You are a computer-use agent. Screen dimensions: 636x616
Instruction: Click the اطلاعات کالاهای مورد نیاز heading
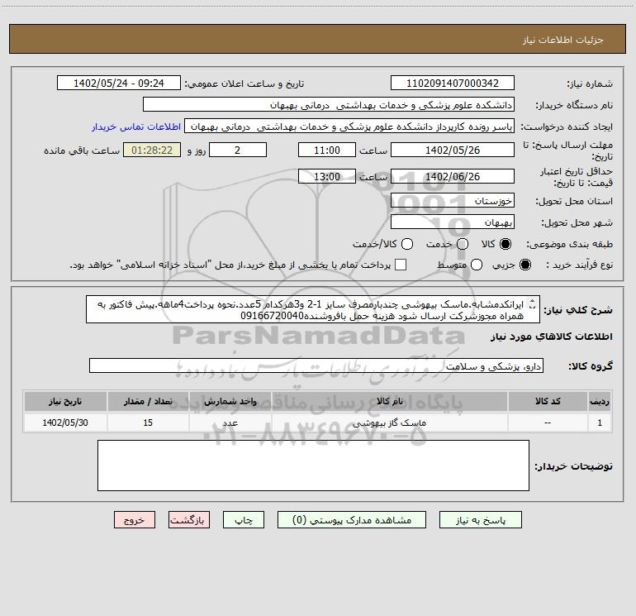point(551,337)
